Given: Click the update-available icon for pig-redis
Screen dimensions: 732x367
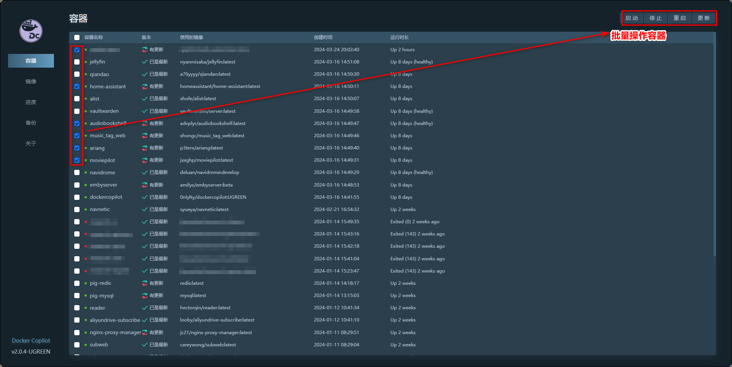Looking at the screenshot, I should click(145, 283).
